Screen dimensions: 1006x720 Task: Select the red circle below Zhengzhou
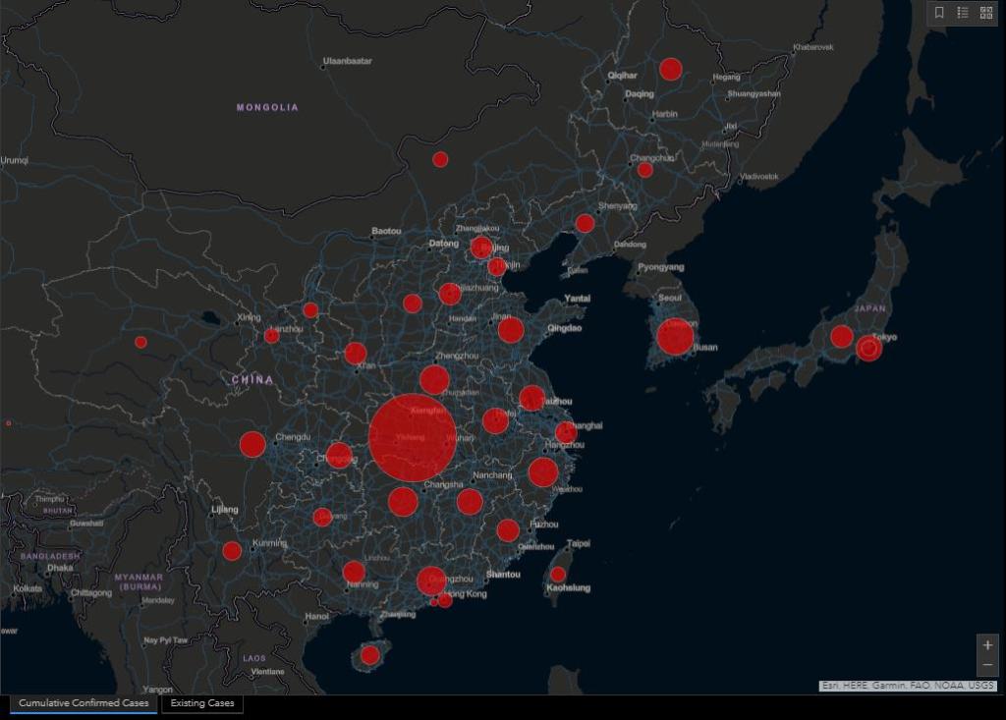434,380
